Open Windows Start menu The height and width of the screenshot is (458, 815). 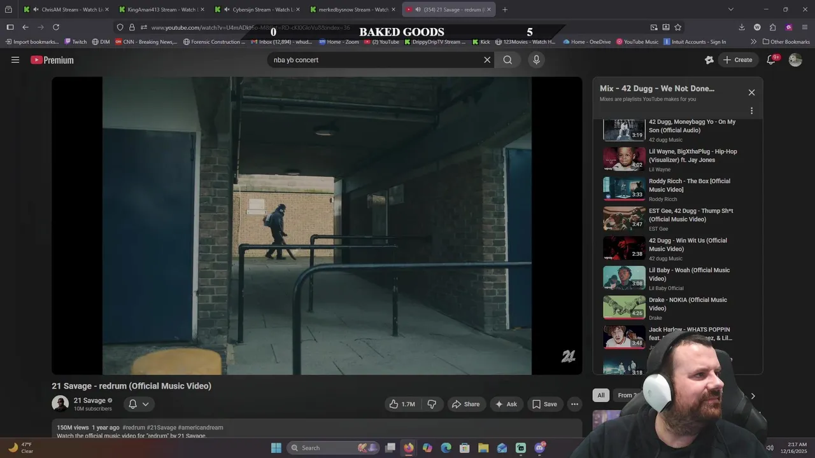tap(276, 448)
